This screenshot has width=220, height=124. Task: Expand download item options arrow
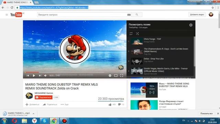33,114
